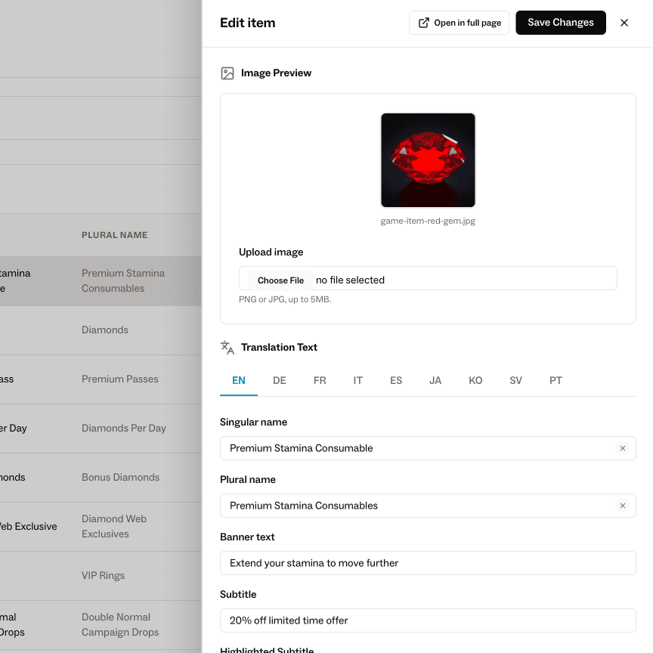
Task: Select the JA language tab
Action: click(435, 381)
